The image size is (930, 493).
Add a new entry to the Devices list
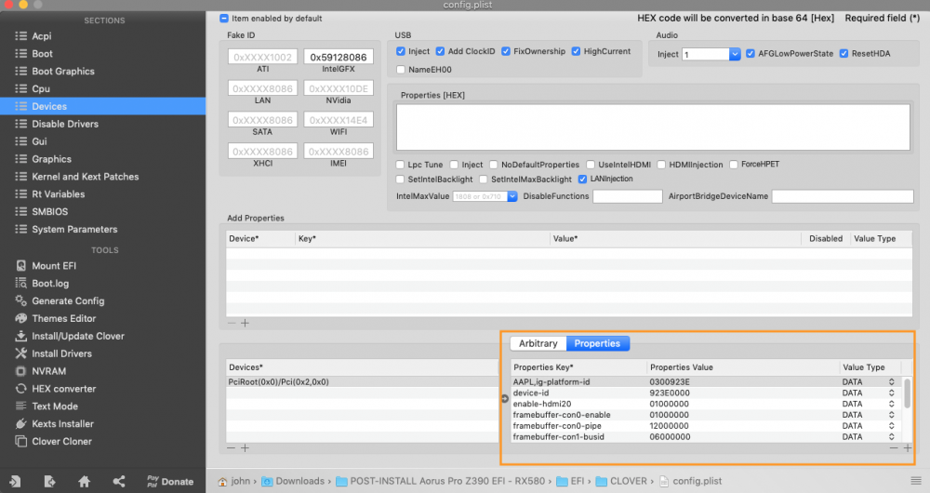(245, 448)
